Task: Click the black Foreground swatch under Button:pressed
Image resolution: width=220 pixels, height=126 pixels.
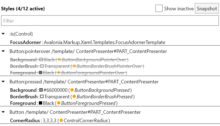Action: point(41,103)
